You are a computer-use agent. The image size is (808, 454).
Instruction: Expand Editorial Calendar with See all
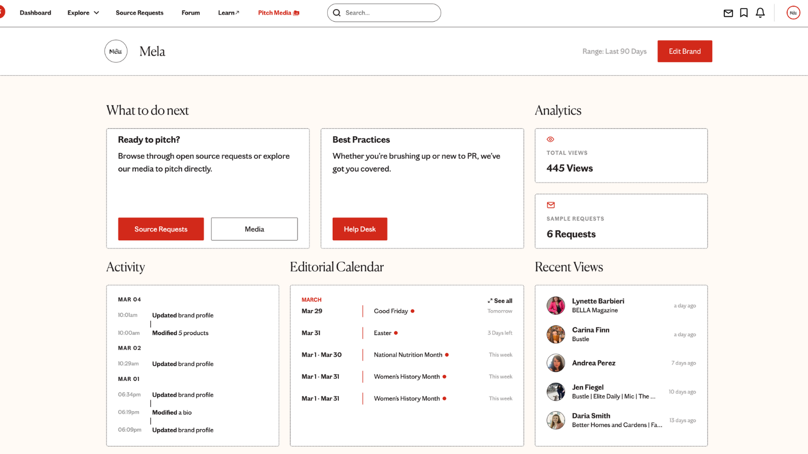tap(499, 301)
